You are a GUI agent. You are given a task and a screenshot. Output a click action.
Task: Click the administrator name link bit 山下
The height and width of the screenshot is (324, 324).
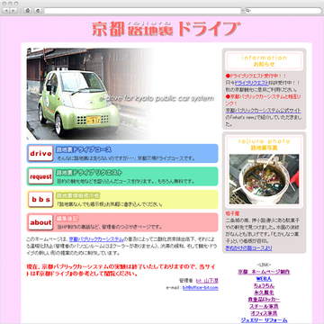(207, 281)
